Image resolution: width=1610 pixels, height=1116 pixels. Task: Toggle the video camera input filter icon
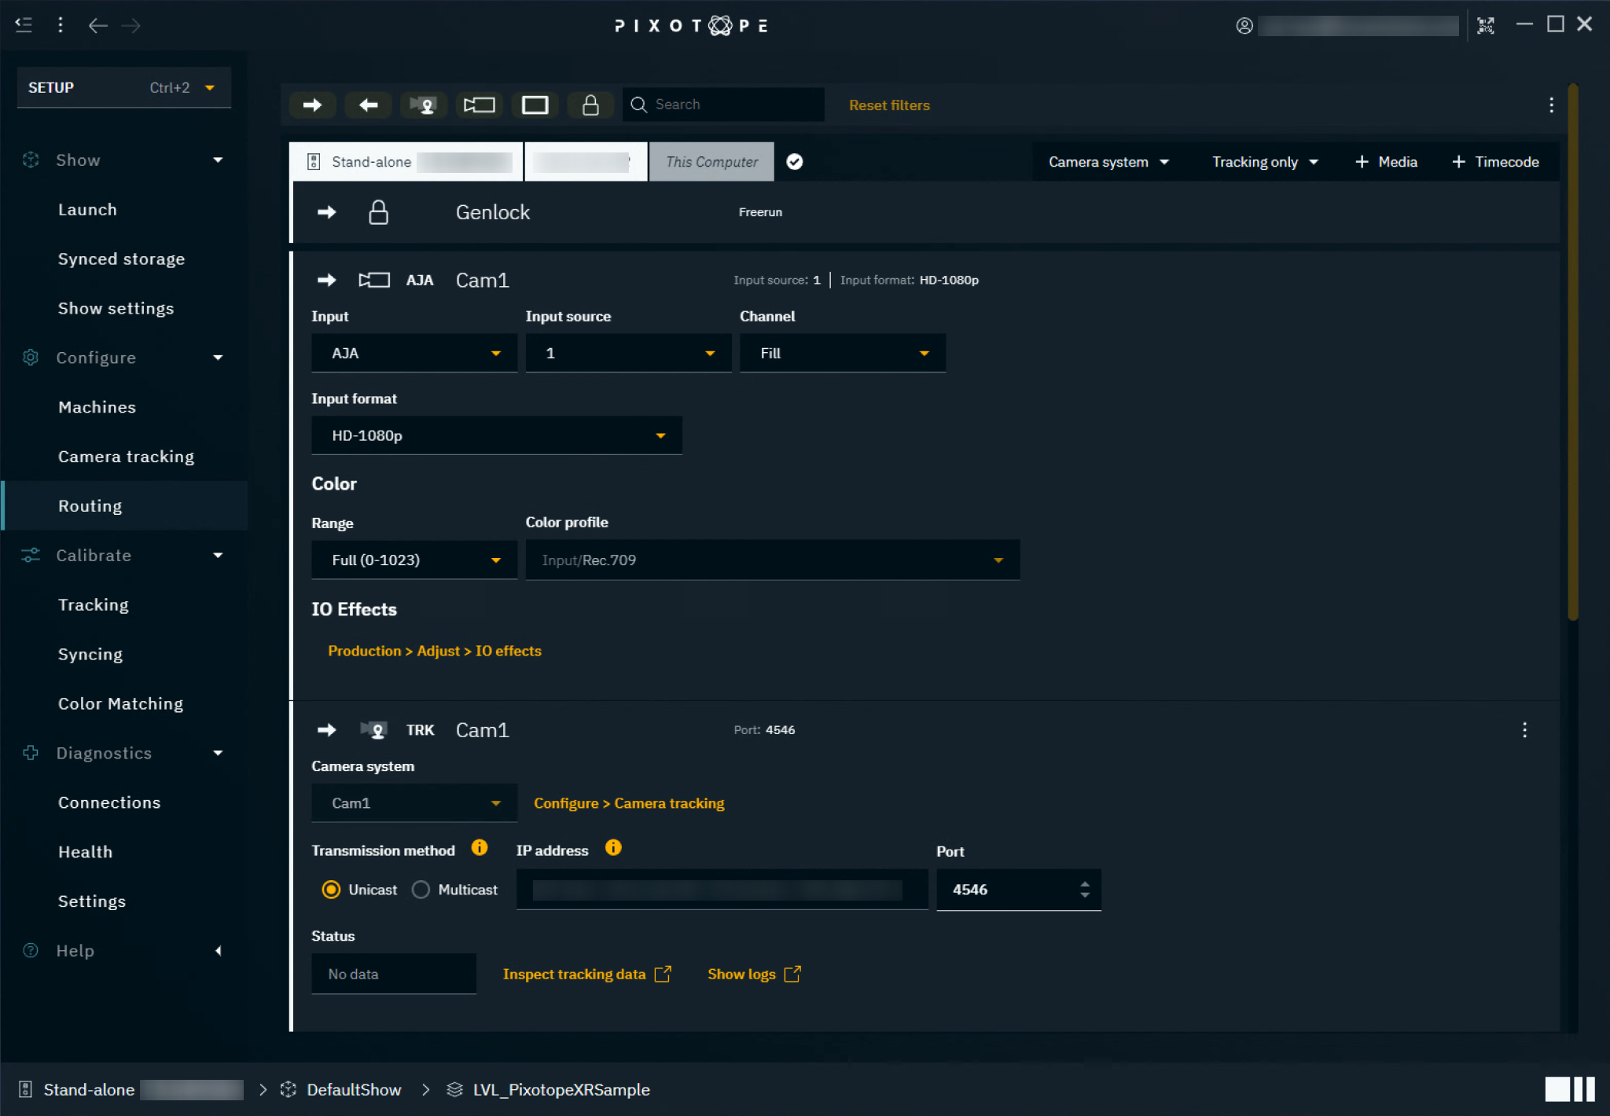[479, 105]
